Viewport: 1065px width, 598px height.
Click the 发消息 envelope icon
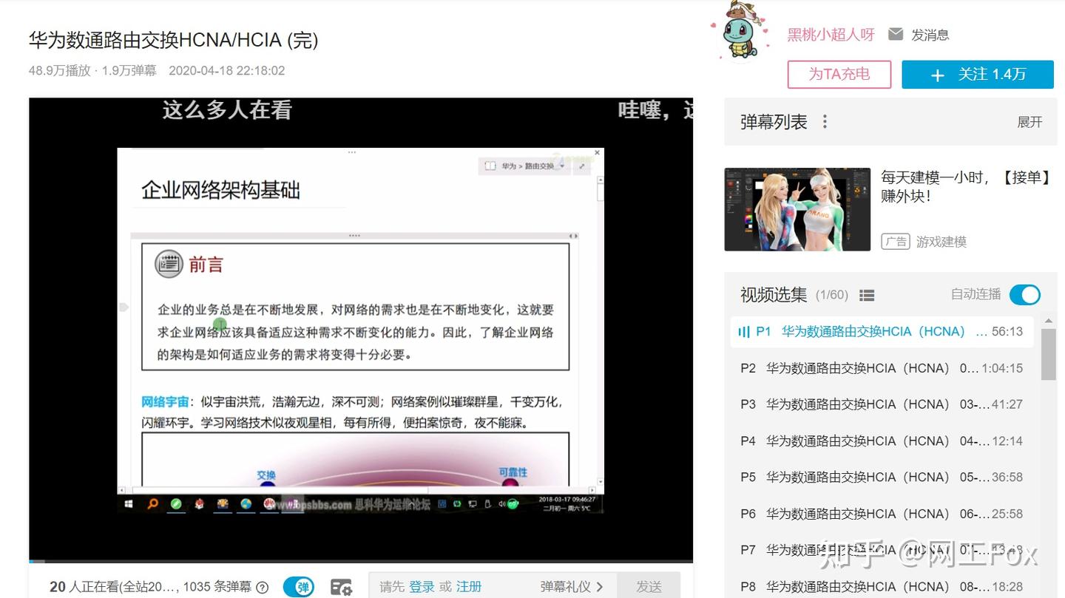[x=896, y=34]
